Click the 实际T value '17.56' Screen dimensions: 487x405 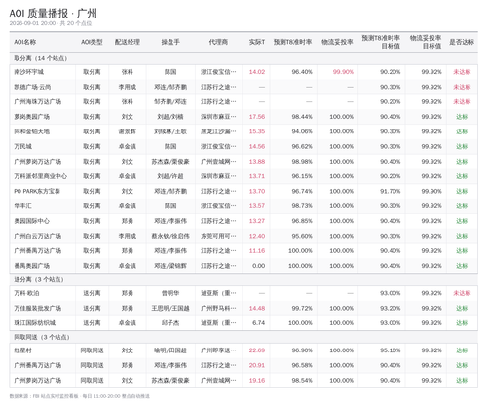point(257,117)
